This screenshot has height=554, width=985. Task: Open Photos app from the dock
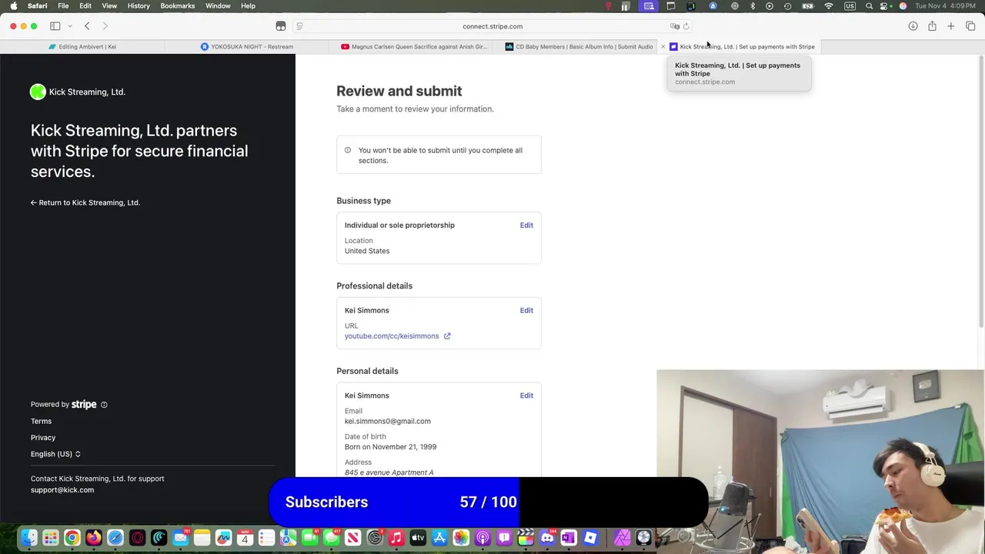(x=461, y=538)
